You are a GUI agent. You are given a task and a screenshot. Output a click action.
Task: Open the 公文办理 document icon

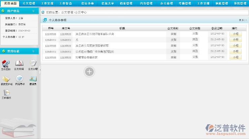coord(33,64)
